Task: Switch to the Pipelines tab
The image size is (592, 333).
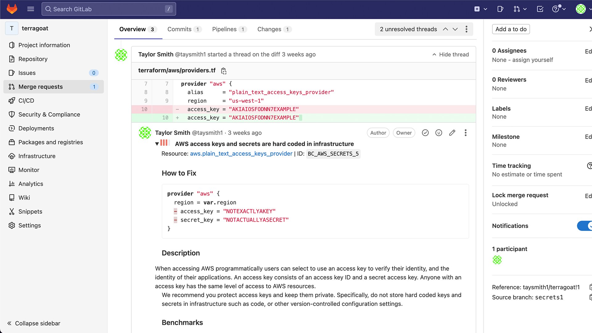Action: tap(224, 29)
